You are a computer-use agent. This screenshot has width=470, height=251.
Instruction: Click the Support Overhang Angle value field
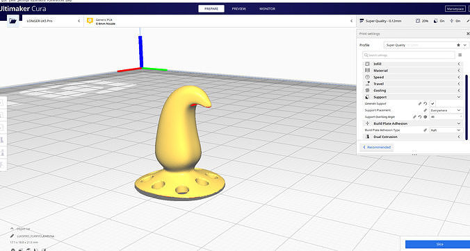coord(446,117)
